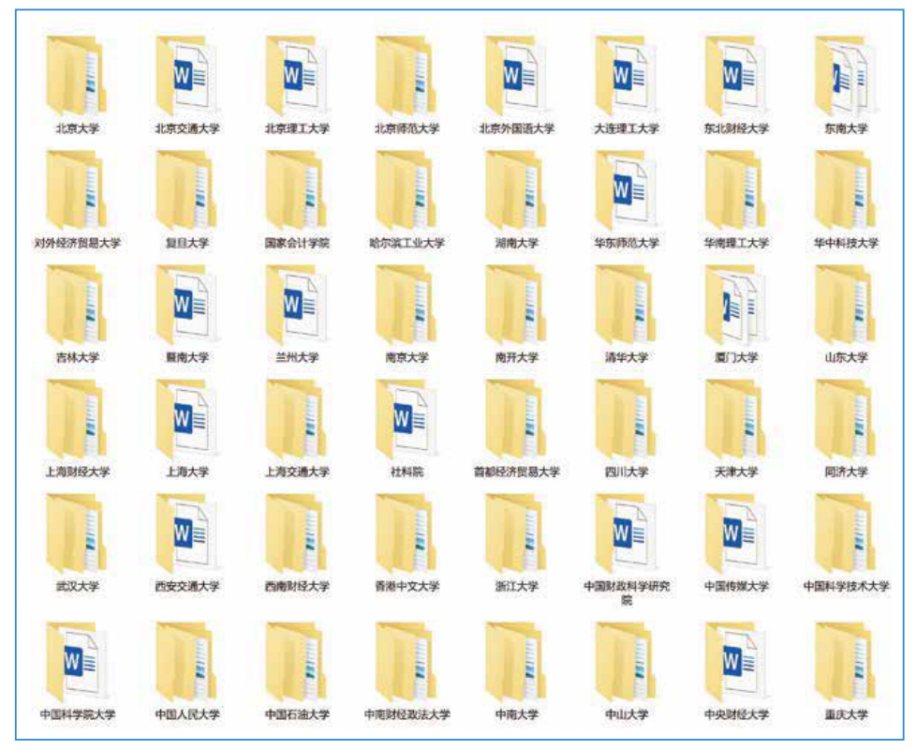Select the label text 中山大学
916x750 pixels.
pyautogui.click(x=627, y=714)
